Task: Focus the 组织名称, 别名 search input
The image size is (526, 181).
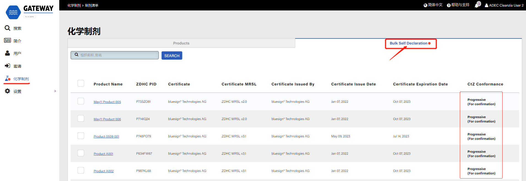Action: point(115,55)
